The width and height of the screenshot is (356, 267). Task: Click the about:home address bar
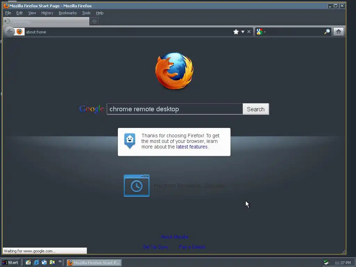(x=127, y=32)
